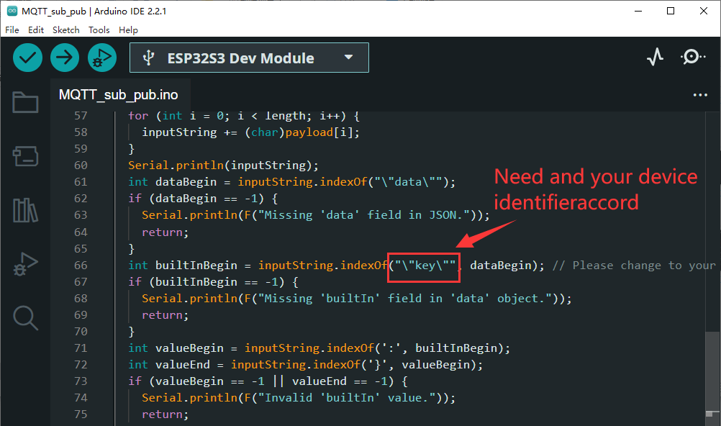Open the Help menu

(x=128, y=30)
